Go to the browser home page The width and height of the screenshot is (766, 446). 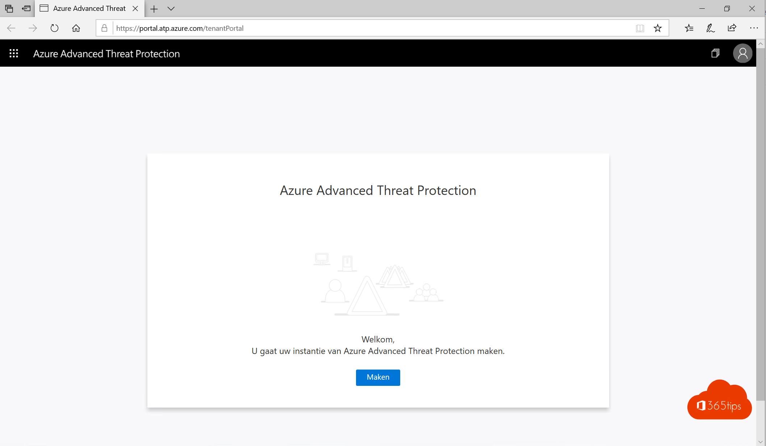coord(76,28)
